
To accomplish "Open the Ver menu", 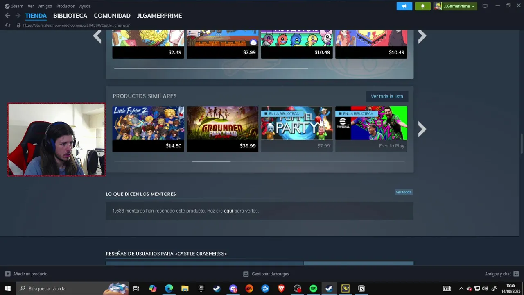I will point(31,6).
